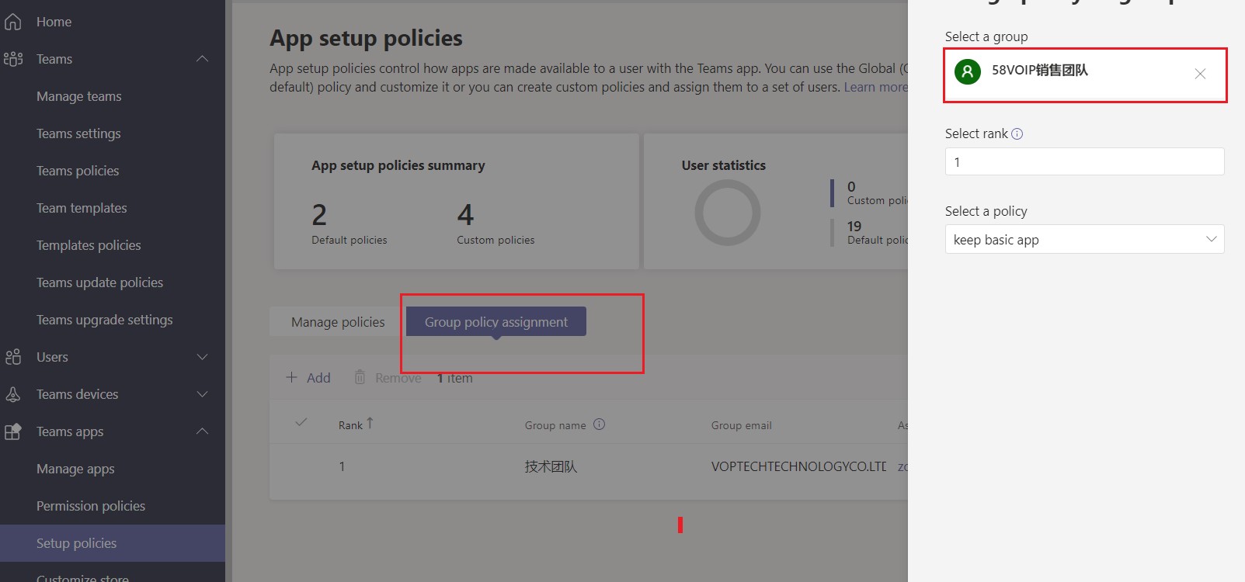
Task: Open the Select a policy dropdown
Action: click(1084, 239)
